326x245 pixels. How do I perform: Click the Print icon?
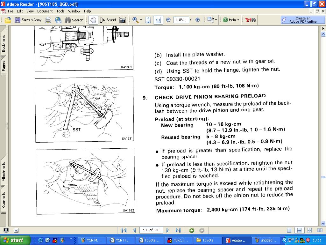(48, 20)
